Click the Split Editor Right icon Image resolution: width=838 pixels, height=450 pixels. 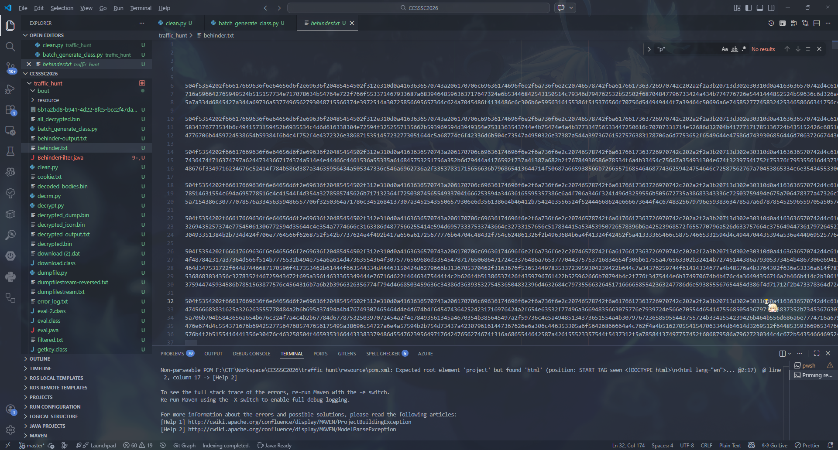pos(817,23)
